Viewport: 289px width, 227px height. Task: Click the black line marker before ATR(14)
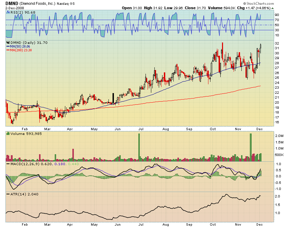pos(8,194)
